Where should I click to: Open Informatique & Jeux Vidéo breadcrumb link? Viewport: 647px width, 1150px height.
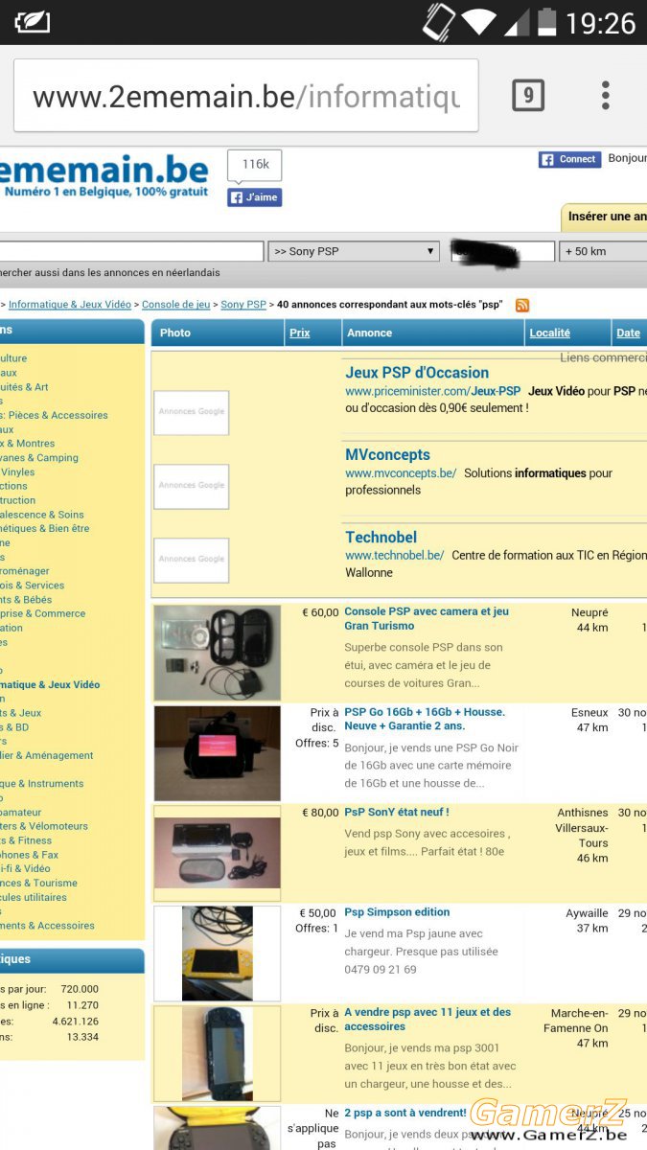70,305
